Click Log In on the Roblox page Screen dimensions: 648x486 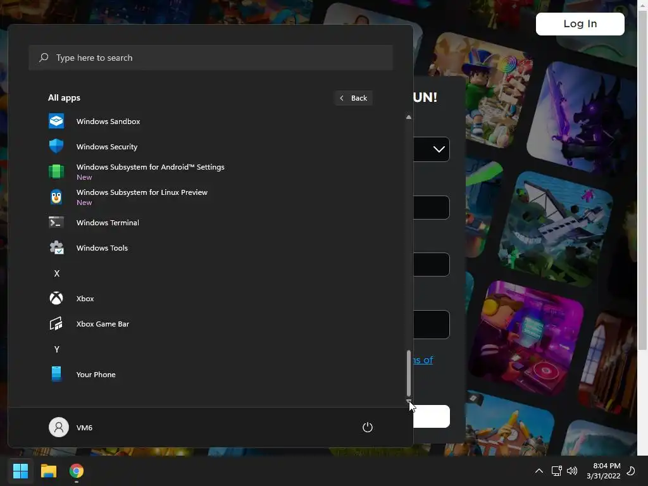(x=580, y=23)
